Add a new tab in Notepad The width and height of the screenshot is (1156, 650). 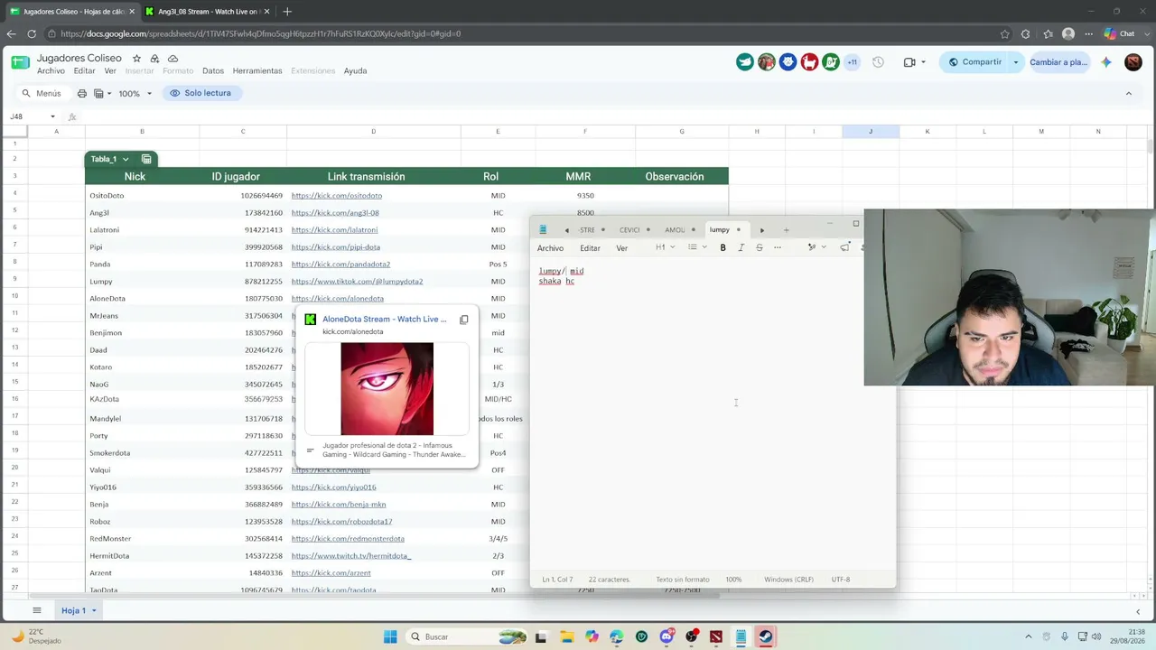click(x=786, y=230)
